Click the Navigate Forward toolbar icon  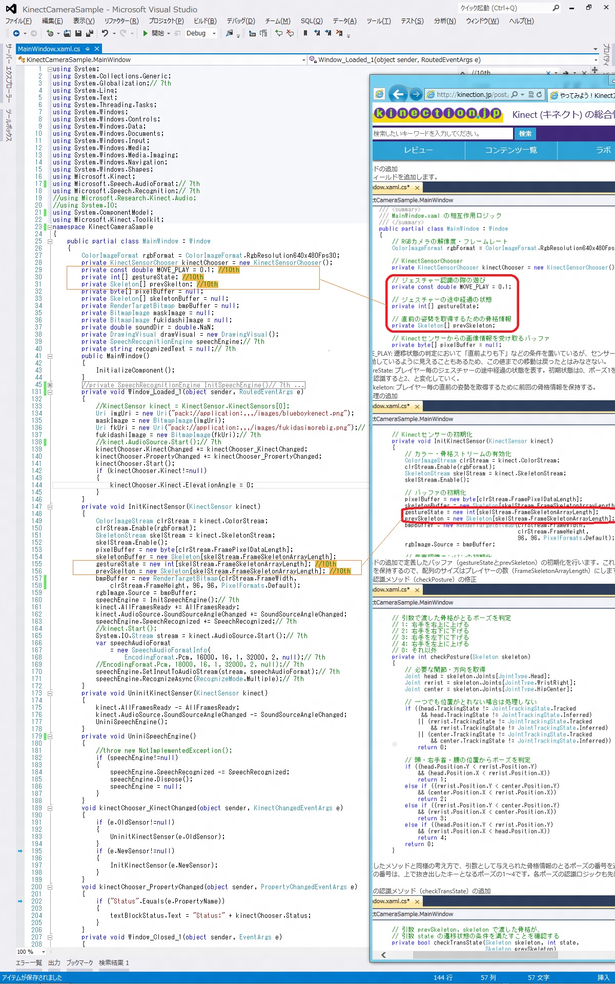click(34, 33)
